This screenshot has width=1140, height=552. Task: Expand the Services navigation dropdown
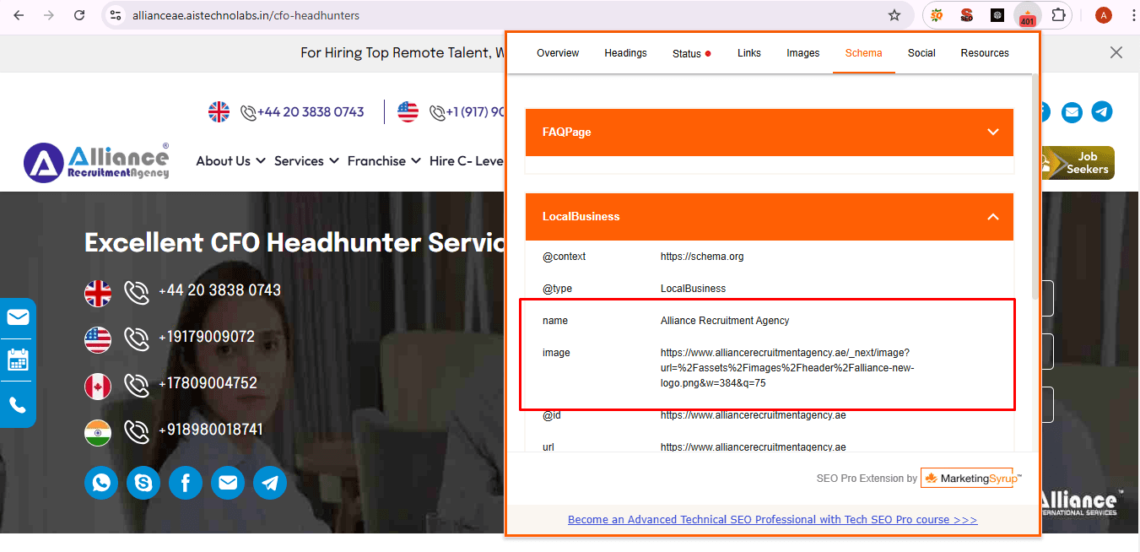click(306, 160)
